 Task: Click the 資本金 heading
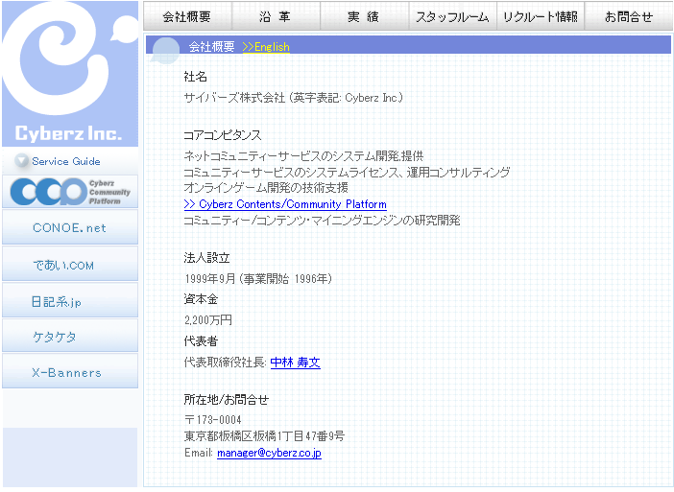(x=201, y=299)
